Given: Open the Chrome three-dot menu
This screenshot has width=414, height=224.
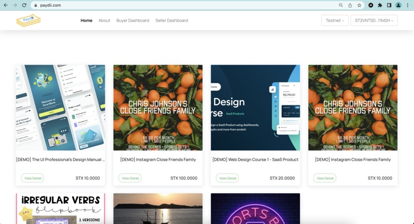Looking at the screenshot, I should (x=408, y=5).
